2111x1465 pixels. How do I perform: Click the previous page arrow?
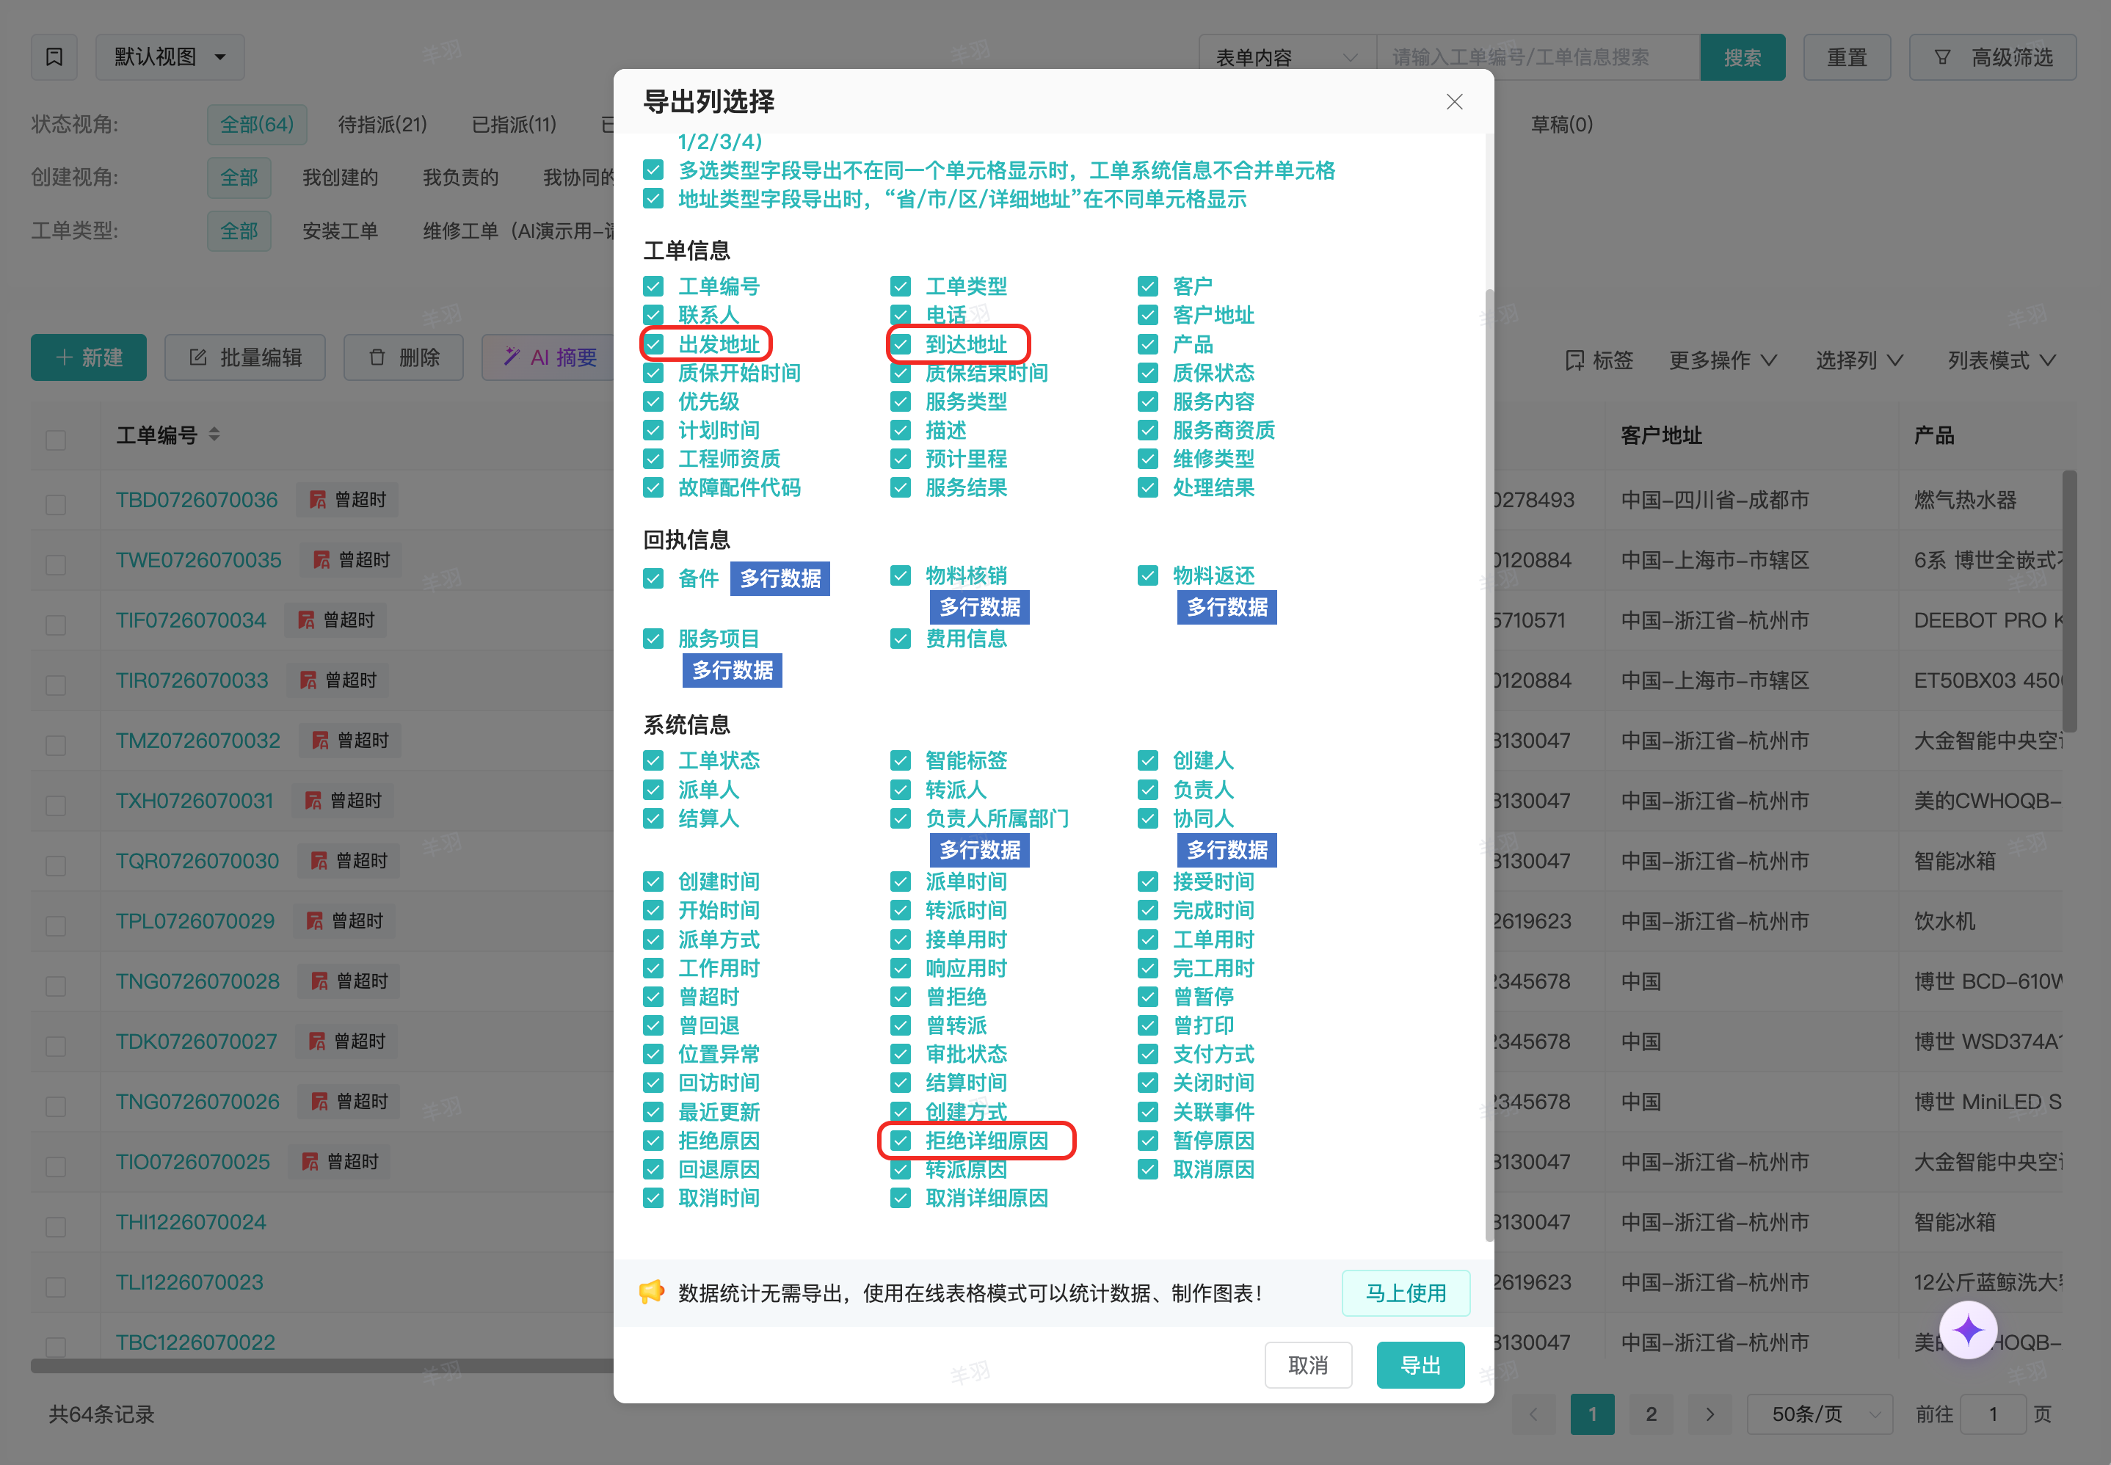(x=1533, y=1414)
